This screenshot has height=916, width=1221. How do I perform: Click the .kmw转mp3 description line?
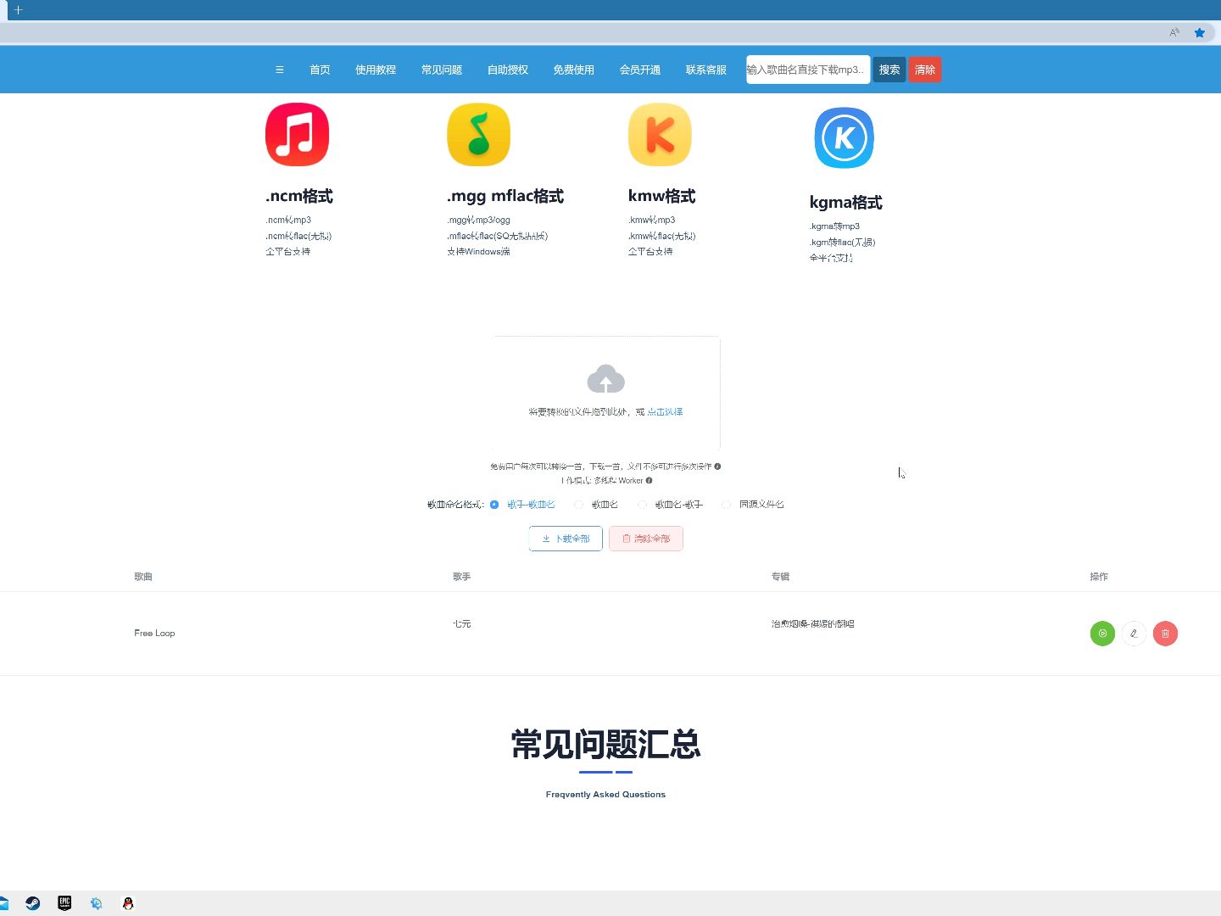point(652,221)
